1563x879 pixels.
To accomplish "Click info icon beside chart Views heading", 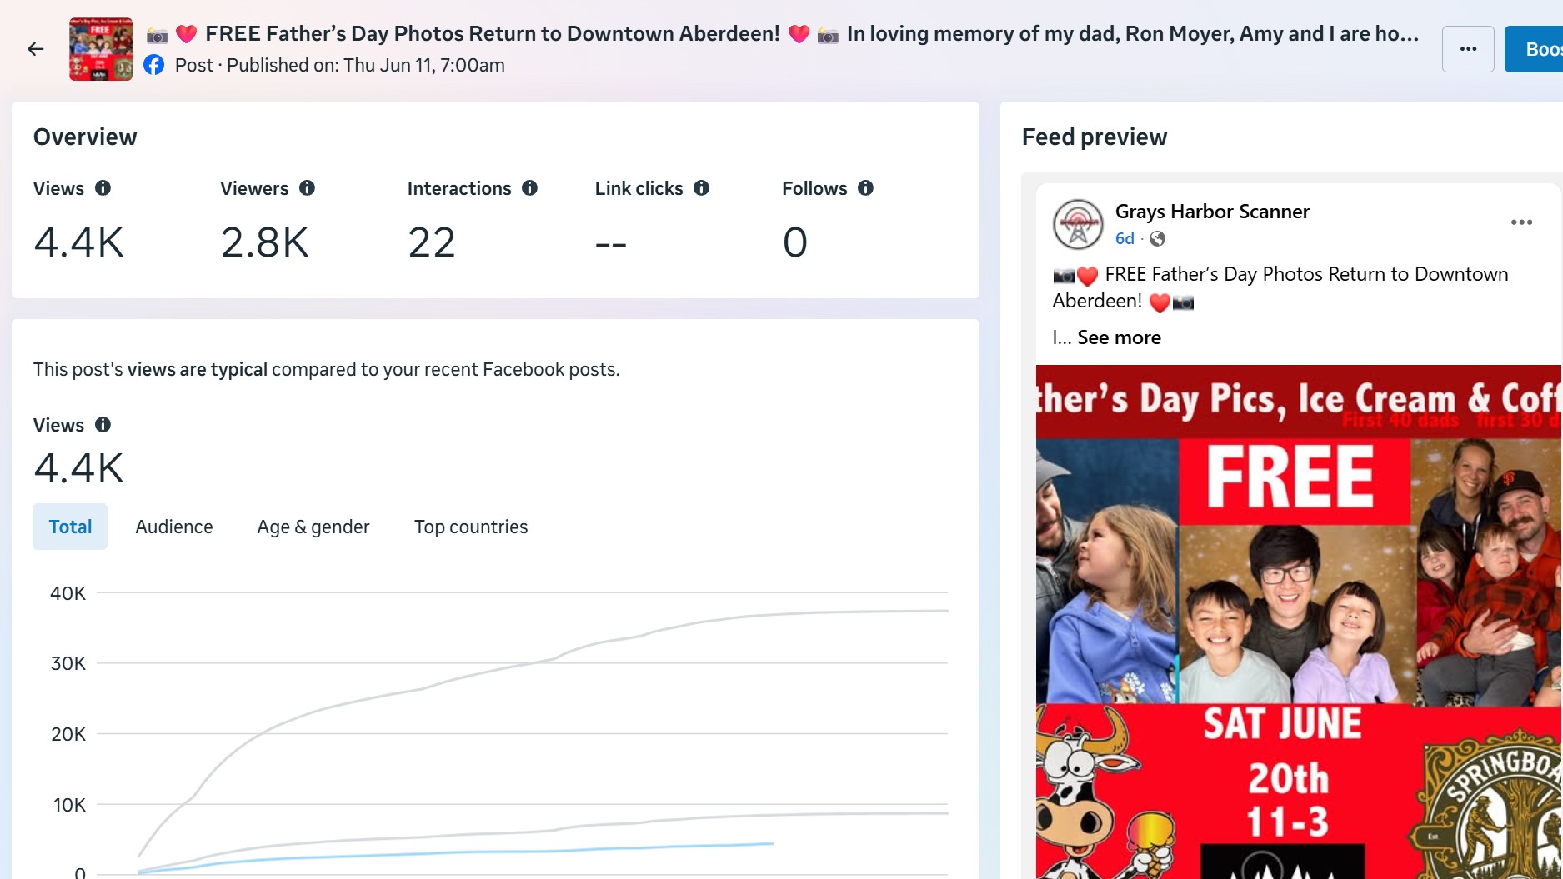I will (x=103, y=425).
